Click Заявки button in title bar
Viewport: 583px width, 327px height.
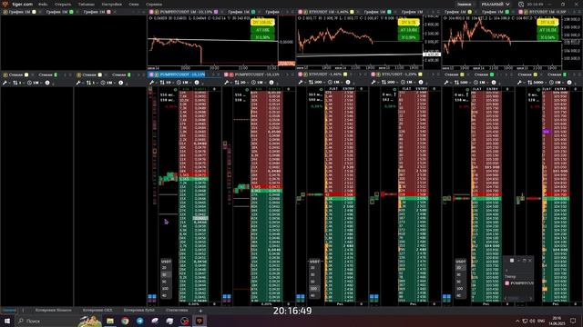tap(464, 4)
